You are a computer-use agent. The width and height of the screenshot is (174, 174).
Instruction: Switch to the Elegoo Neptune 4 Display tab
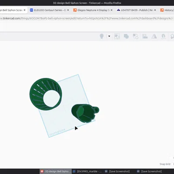(x=93, y=10)
